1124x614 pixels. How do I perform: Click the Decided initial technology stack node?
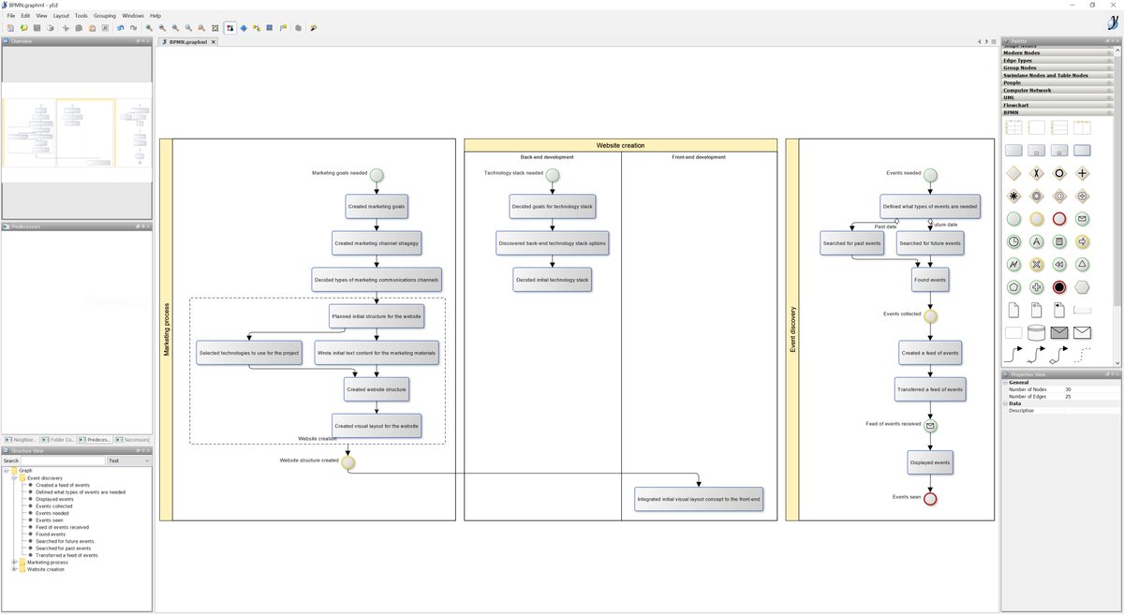[553, 279]
